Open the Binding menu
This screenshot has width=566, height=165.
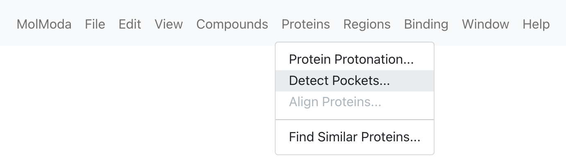(426, 24)
